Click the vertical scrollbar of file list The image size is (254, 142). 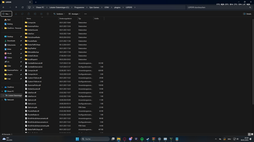253,62
